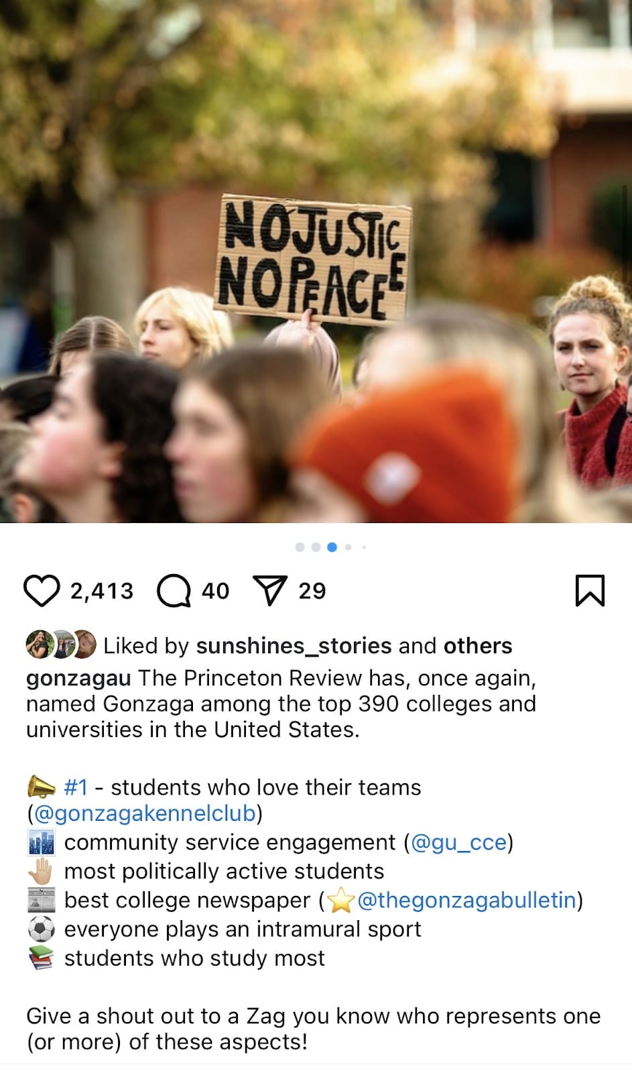Select the fourth carousel page dot
Image resolution: width=632 pixels, height=1073 pixels.
348,547
